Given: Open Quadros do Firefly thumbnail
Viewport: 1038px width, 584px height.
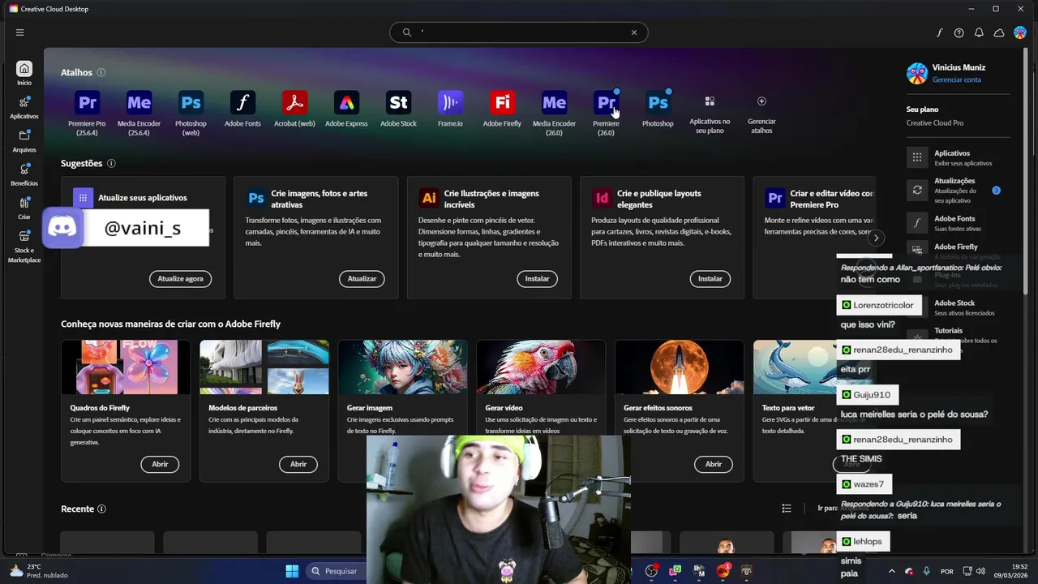Looking at the screenshot, I should pyautogui.click(x=126, y=367).
